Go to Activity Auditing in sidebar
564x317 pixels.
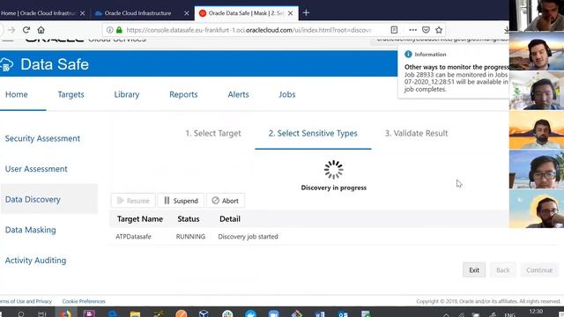click(x=35, y=261)
